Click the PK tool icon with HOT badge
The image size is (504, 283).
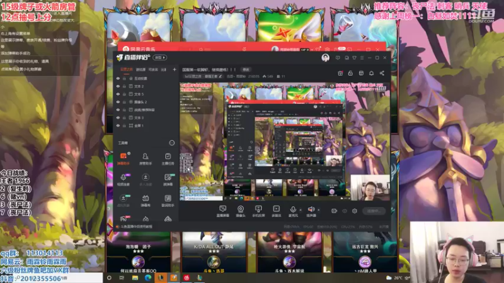tap(123, 218)
